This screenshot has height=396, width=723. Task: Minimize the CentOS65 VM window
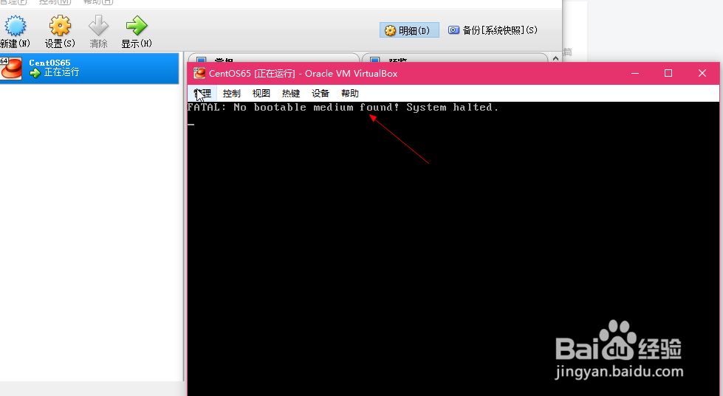coord(635,73)
